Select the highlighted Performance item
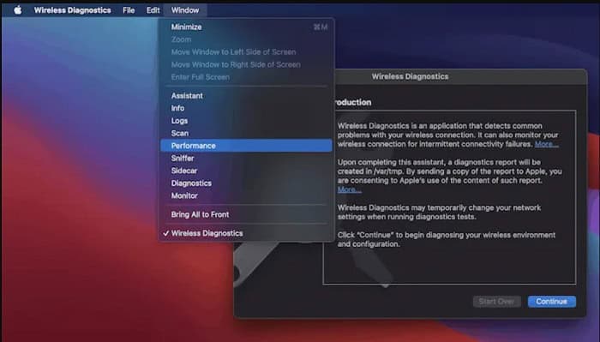The height and width of the screenshot is (342, 600). (x=246, y=146)
